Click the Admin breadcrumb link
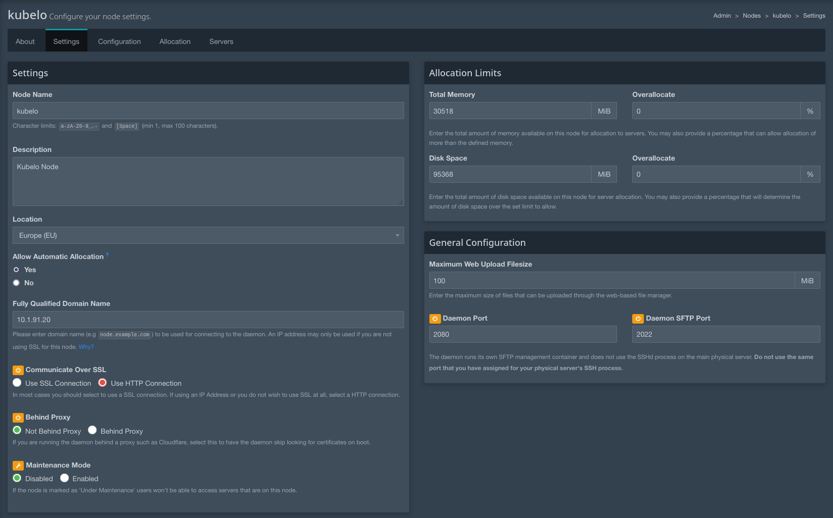Image resolution: width=833 pixels, height=518 pixels. pos(722,16)
